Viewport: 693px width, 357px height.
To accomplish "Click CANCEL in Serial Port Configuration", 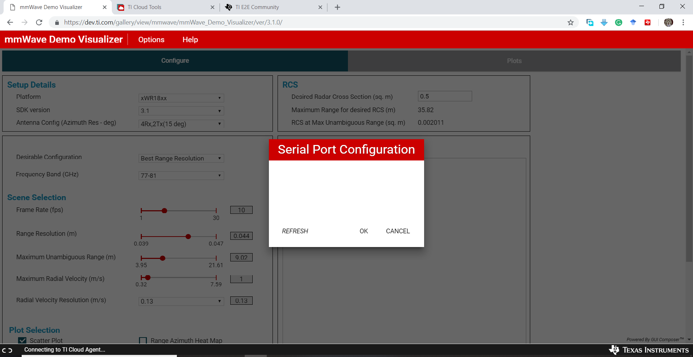I will tap(398, 231).
